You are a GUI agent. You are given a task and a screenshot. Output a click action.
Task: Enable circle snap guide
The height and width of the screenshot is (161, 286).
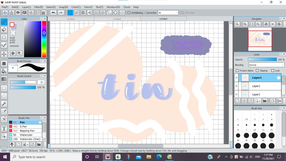pos(103,13)
